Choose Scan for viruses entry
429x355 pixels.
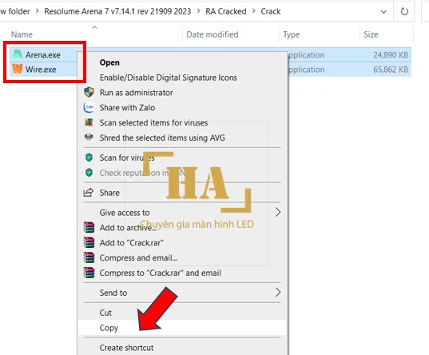tap(127, 158)
